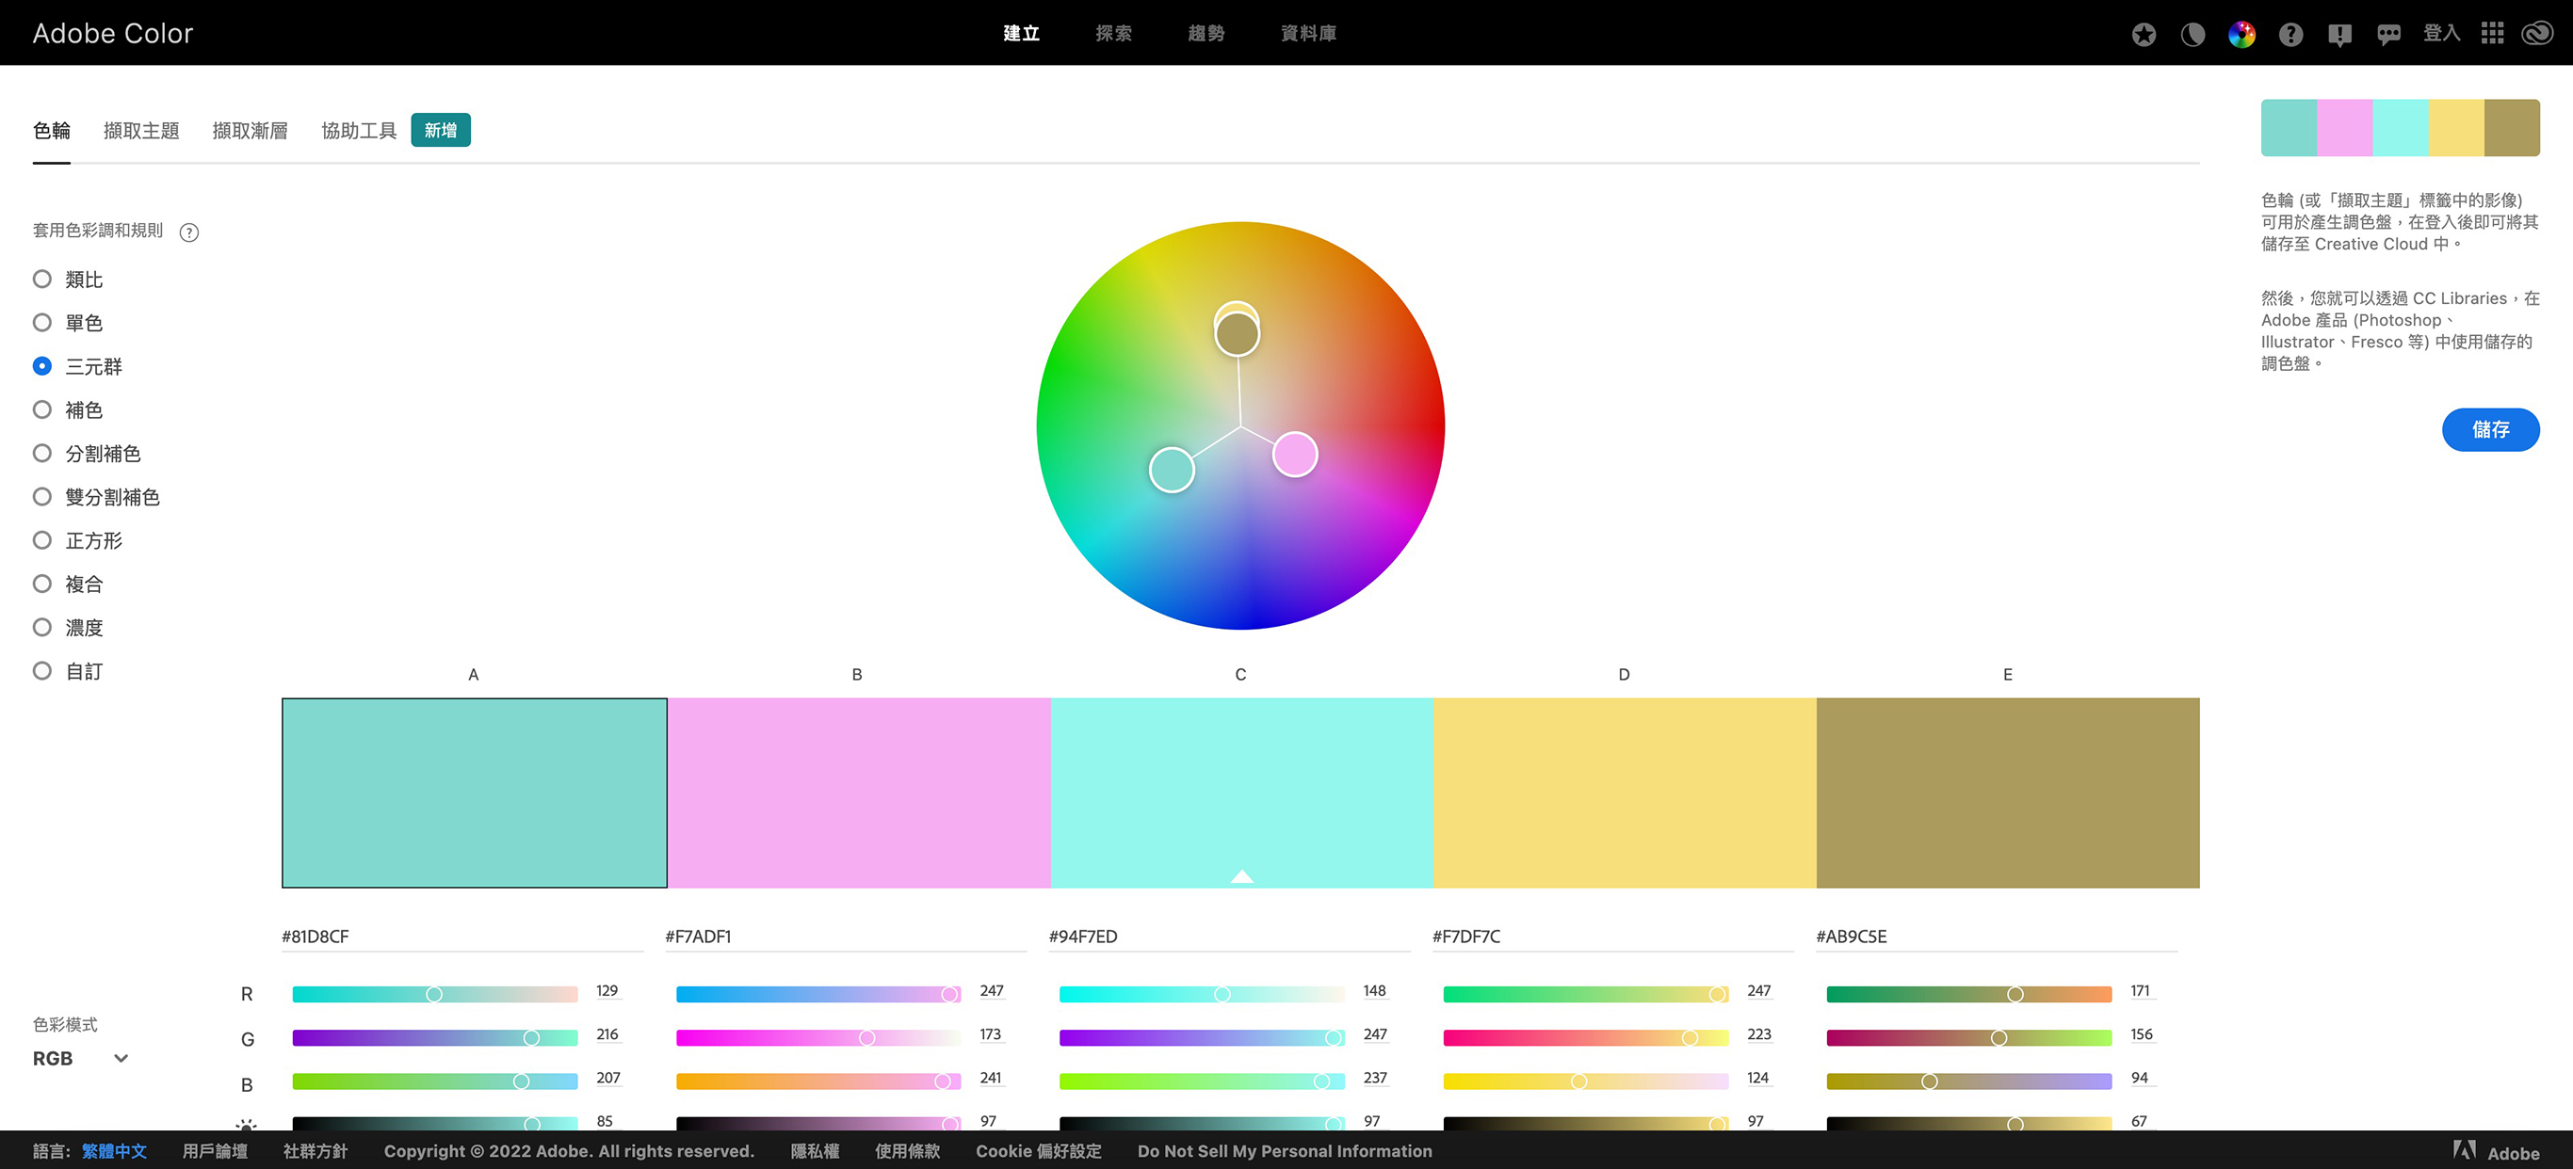Click the help icon beside 套用色彩調和規則

[x=188, y=232]
